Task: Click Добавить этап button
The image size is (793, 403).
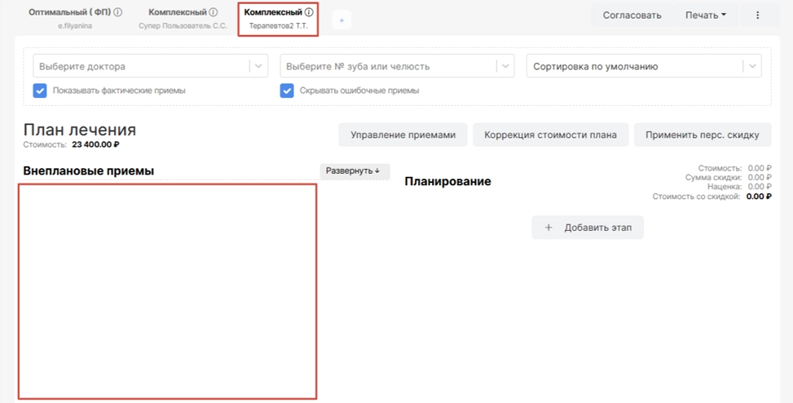Action: click(x=588, y=228)
